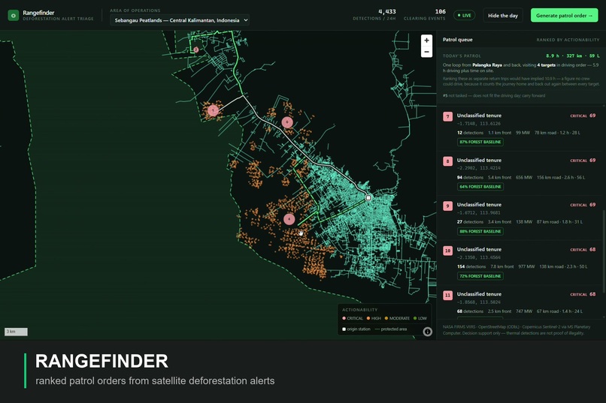606x403 pixels.
Task: Click the rank 8 badge
Action: (x=447, y=161)
